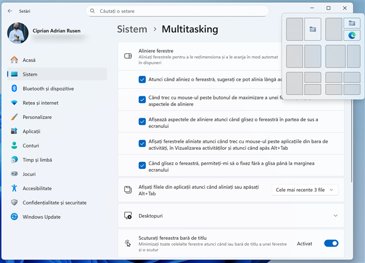Viewport: 365px width, 263px height.
Task: Toggle the Când glisez o fereastră checkbox
Action: pos(142,165)
